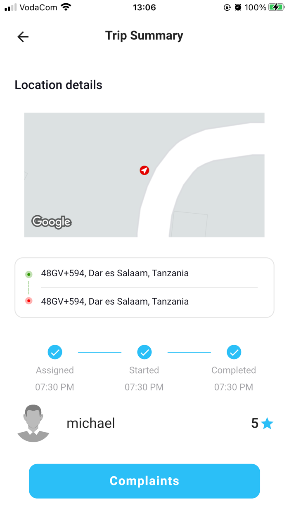Tap the green pickup location dot
This screenshot has width=289, height=513.
click(x=28, y=274)
